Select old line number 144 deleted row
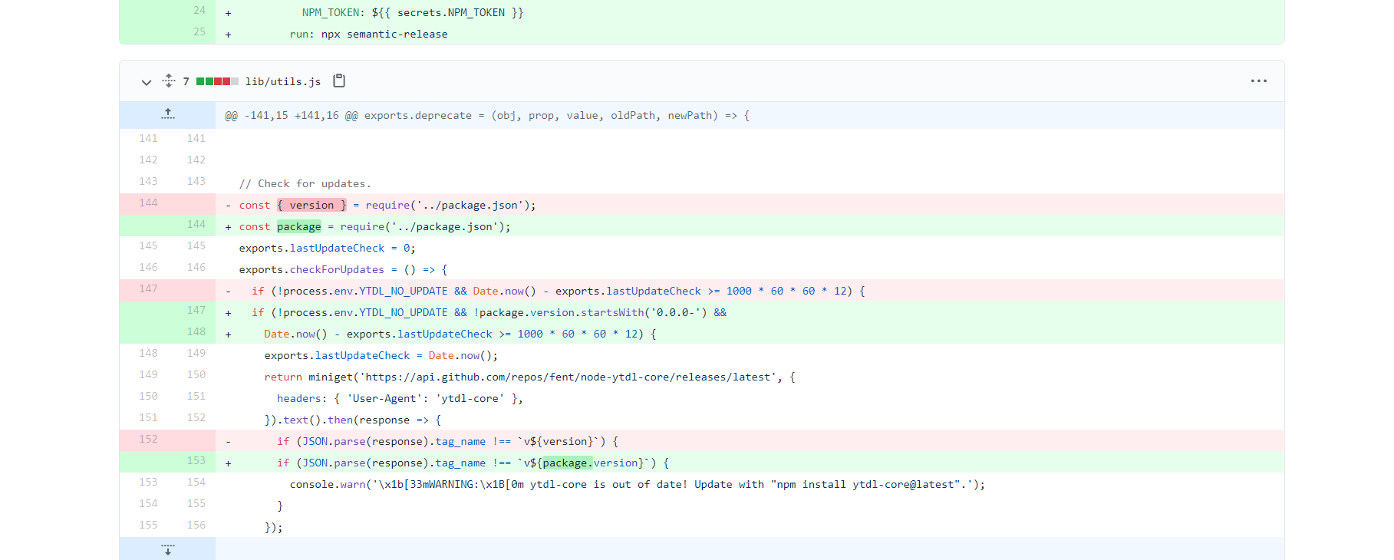 click(x=148, y=203)
